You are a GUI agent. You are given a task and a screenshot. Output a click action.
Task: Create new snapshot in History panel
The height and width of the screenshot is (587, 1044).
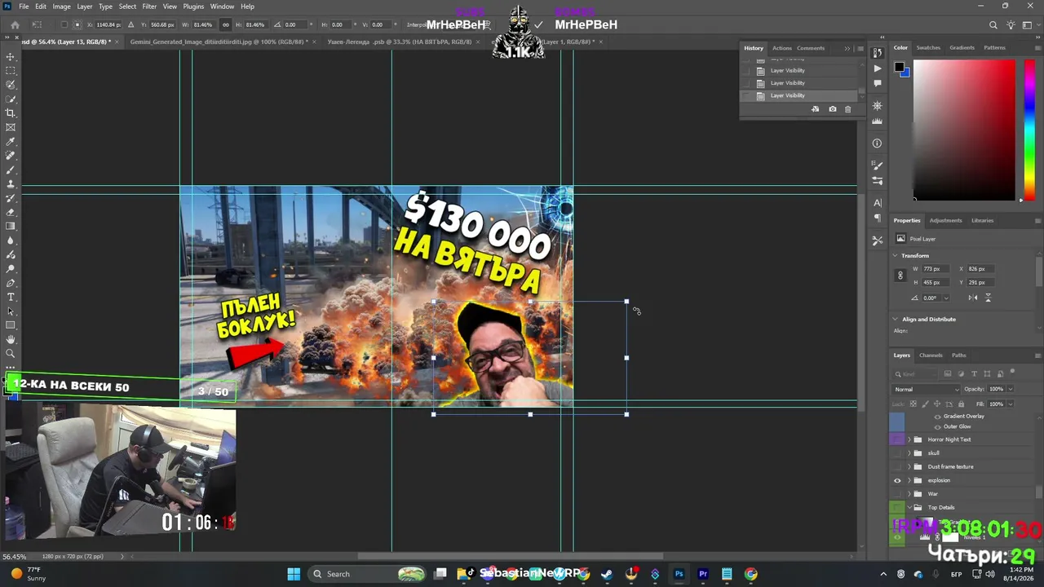[832, 108]
